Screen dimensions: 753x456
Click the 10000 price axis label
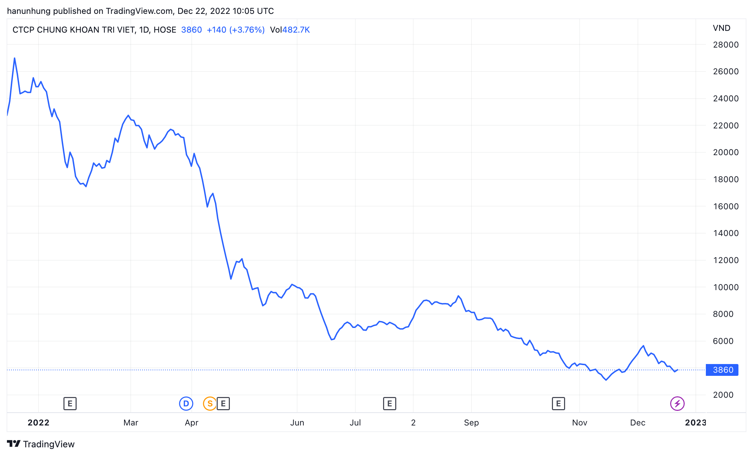point(726,287)
